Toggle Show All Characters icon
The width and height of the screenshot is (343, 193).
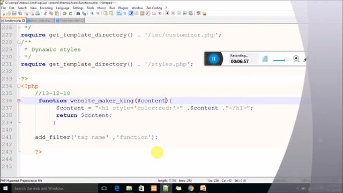coord(125,13)
